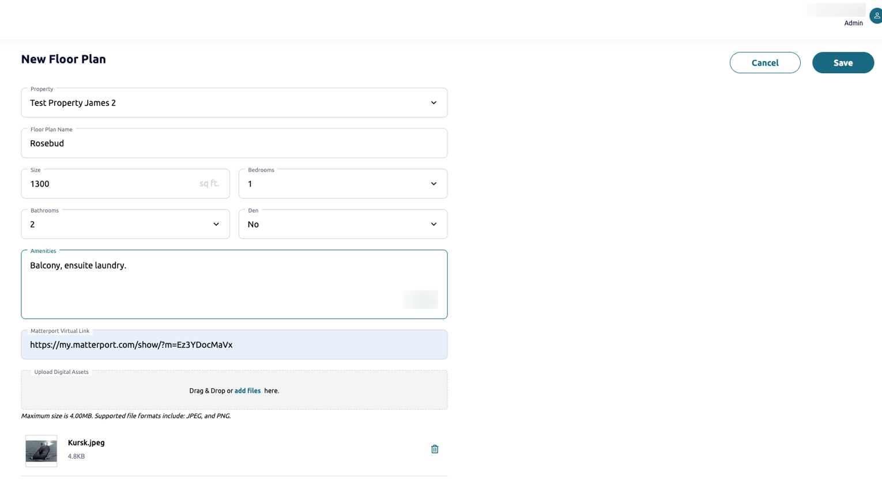
Task: Click the add files link
Action: click(247, 391)
